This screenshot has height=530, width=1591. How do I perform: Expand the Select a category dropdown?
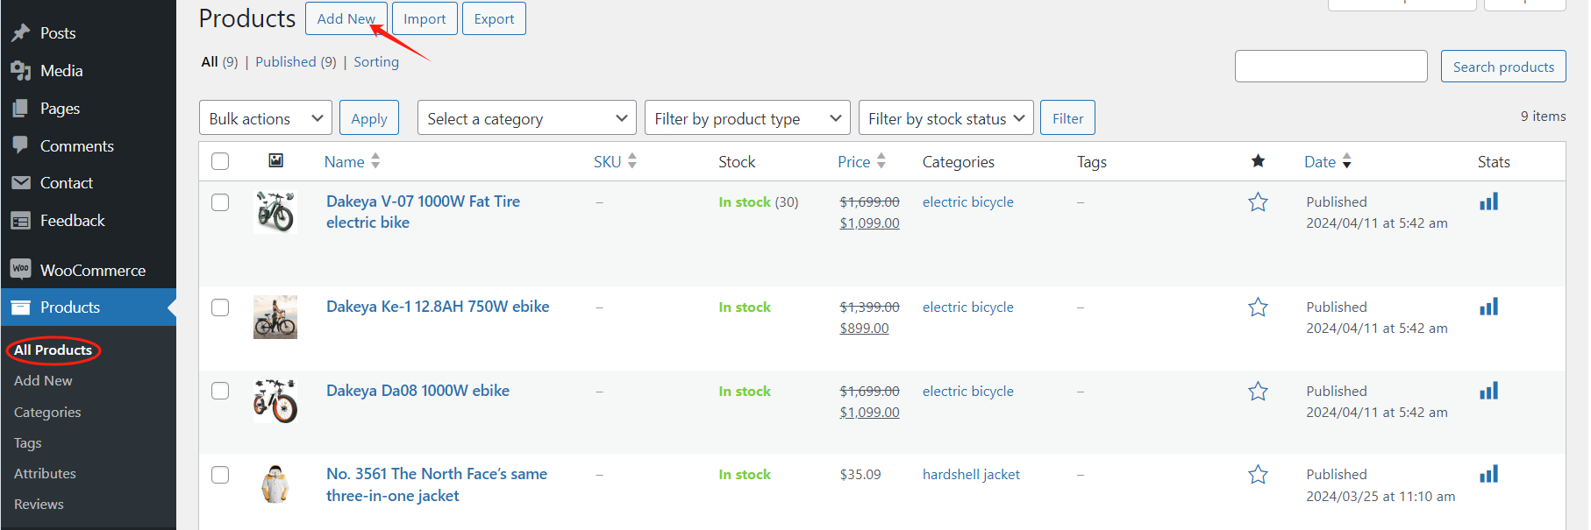[526, 118]
